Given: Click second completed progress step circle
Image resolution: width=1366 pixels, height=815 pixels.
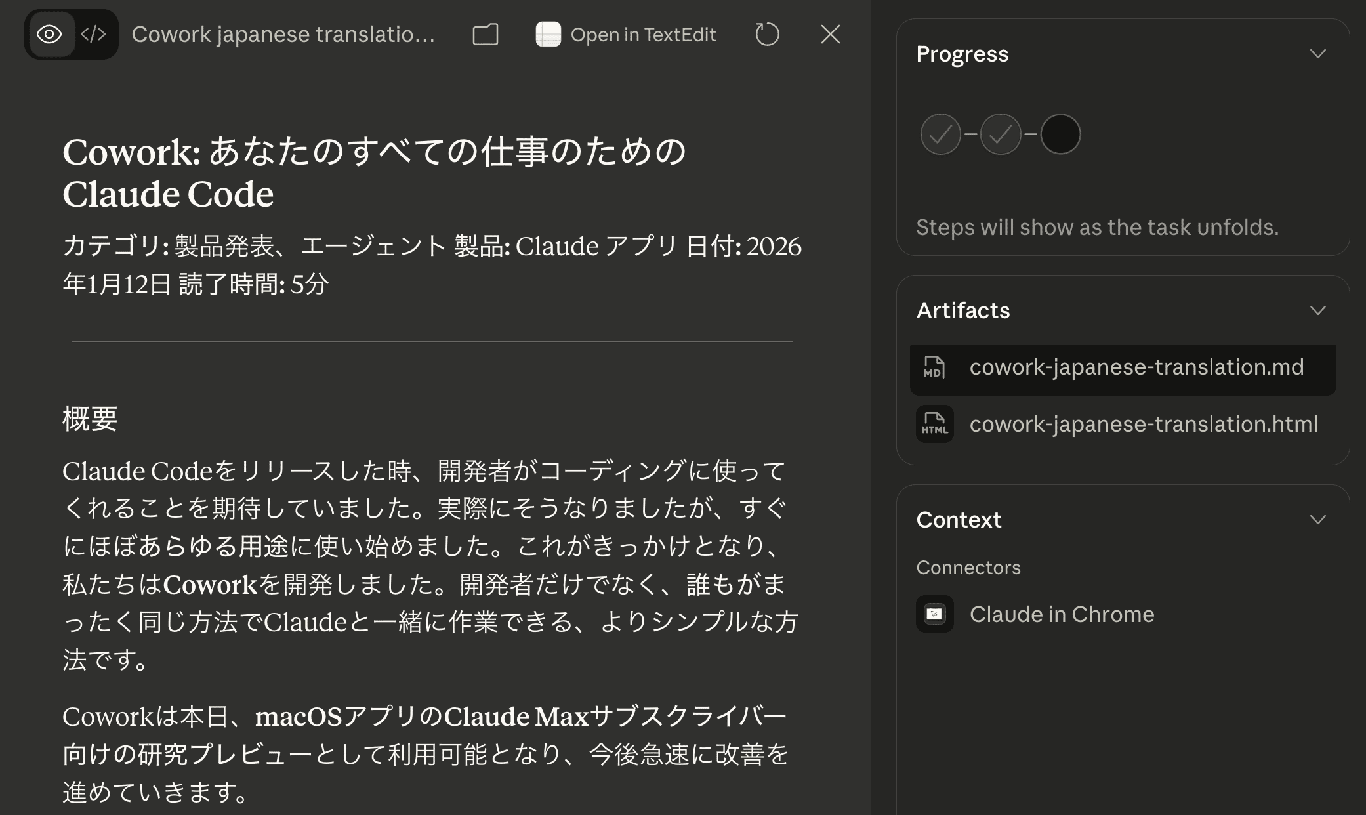Looking at the screenshot, I should click(1000, 135).
